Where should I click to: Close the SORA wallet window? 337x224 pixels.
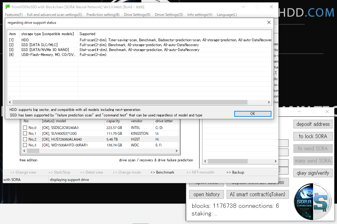tap(327, 112)
